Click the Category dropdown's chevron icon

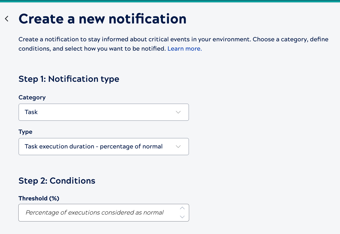178,112
